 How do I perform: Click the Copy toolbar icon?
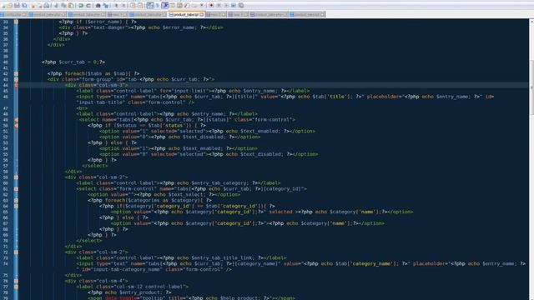[63, 6]
